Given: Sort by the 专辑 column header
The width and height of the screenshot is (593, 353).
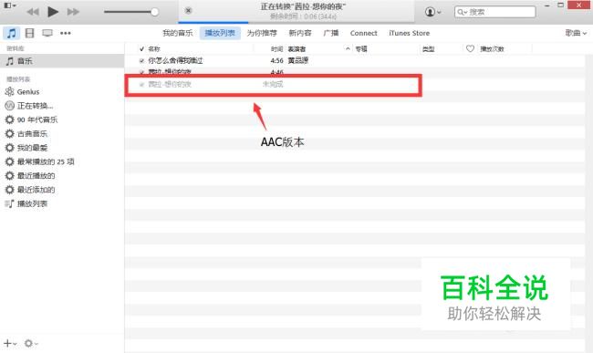Looking at the screenshot, I should tap(361, 48).
